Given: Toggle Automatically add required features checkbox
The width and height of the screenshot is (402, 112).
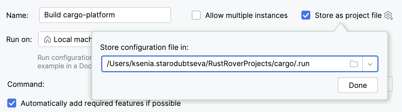Looking at the screenshot, I should click(12, 103).
